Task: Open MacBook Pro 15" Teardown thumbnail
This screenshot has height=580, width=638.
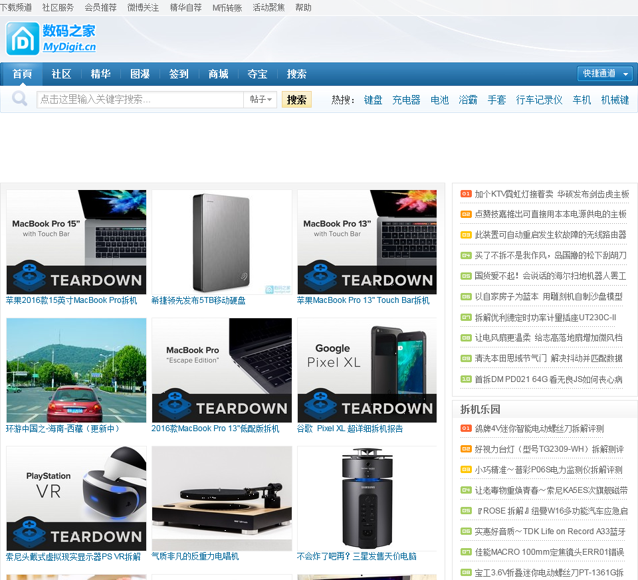Action: (76, 242)
